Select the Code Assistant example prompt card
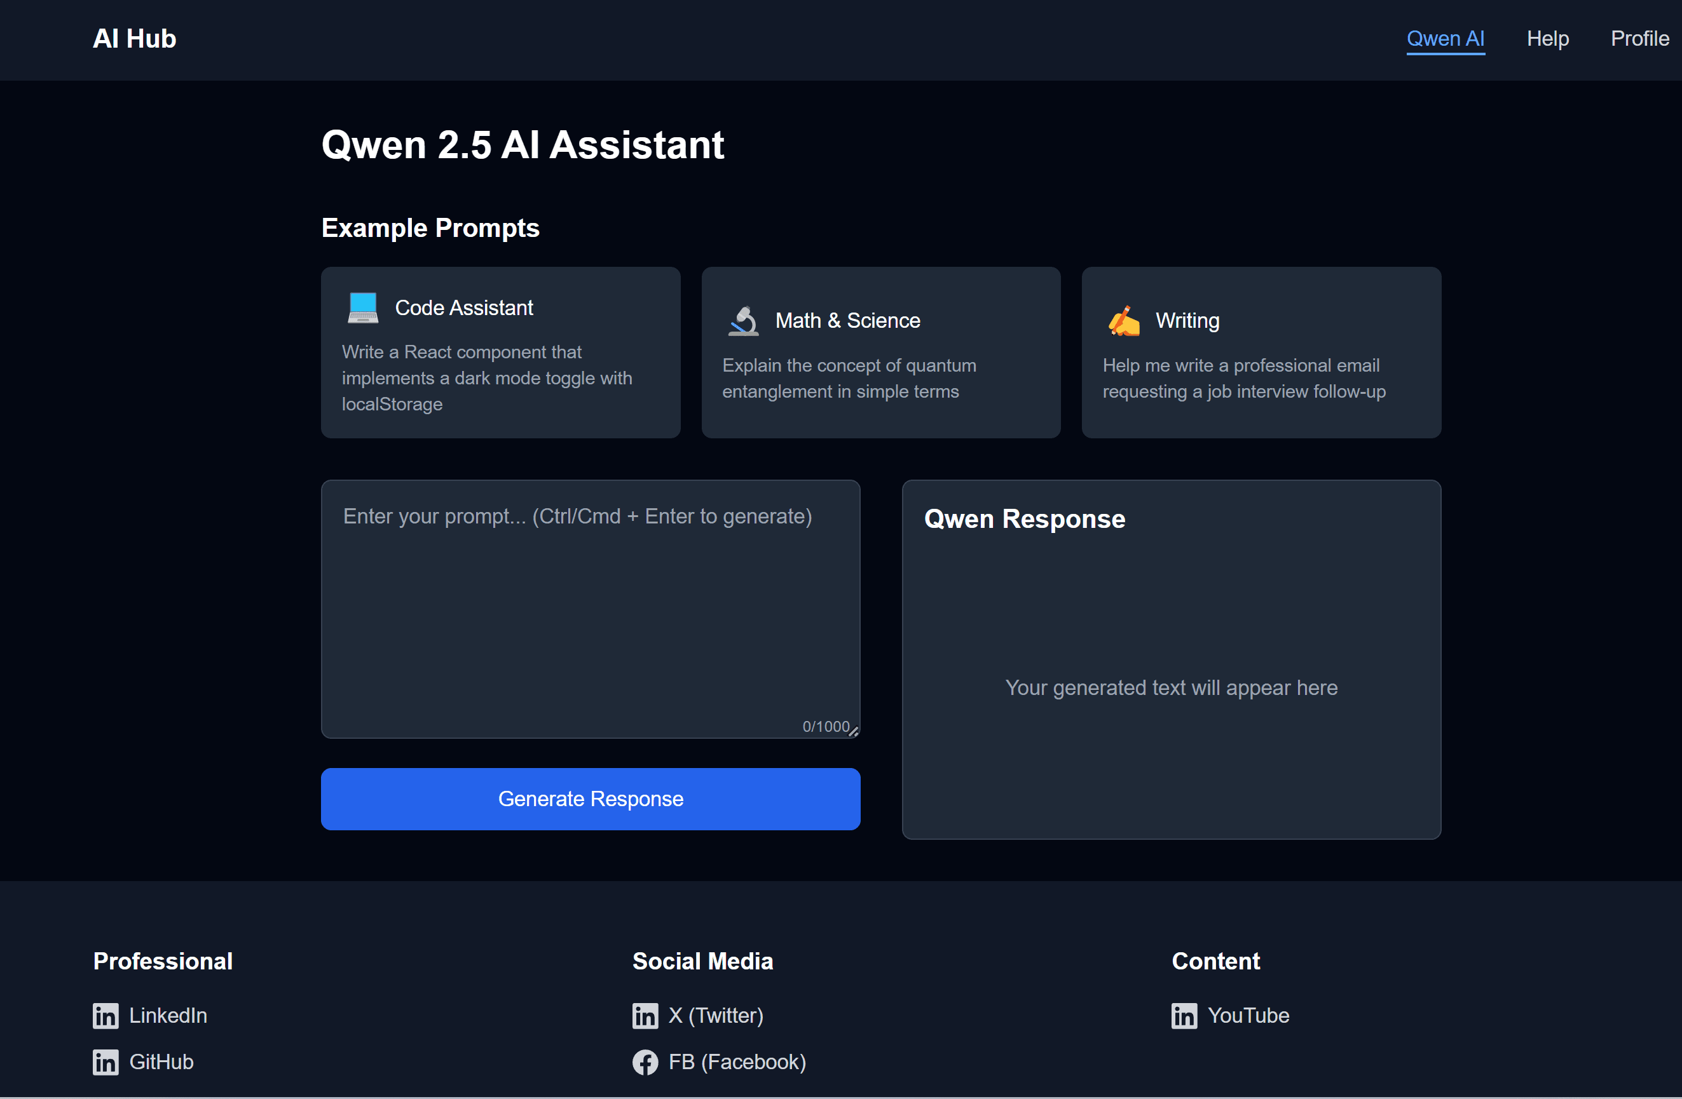The image size is (1682, 1099). (500, 353)
